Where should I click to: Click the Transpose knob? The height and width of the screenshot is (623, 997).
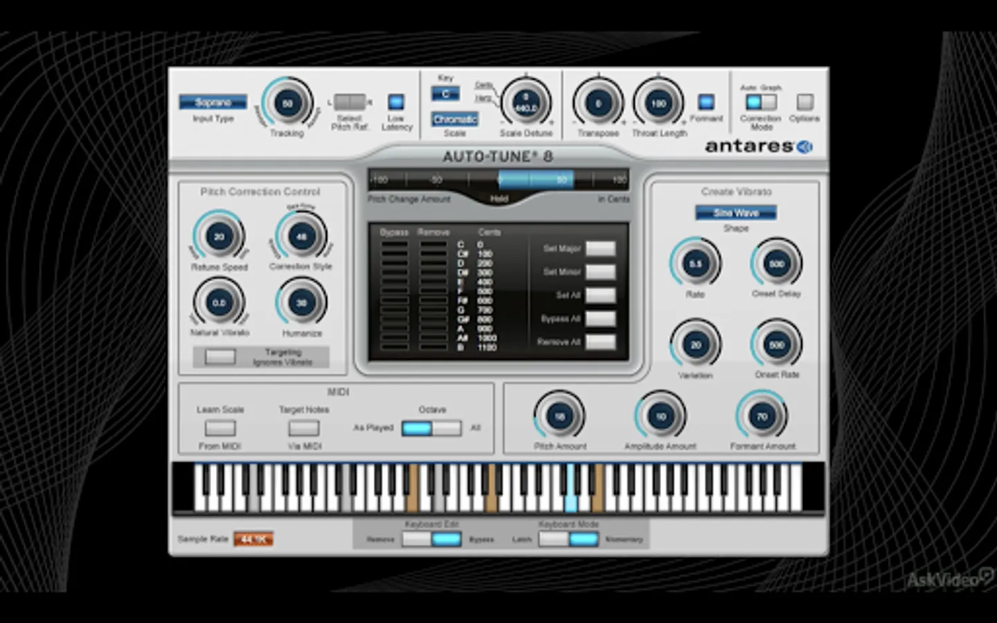(598, 104)
